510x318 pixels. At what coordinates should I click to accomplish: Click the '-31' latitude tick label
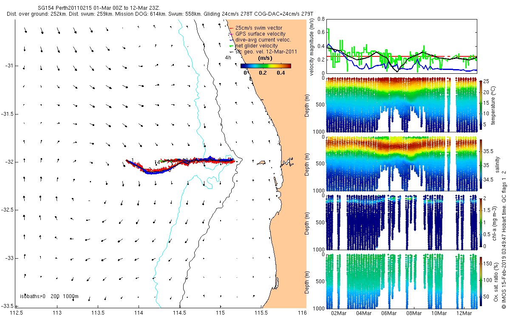coord(9,66)
